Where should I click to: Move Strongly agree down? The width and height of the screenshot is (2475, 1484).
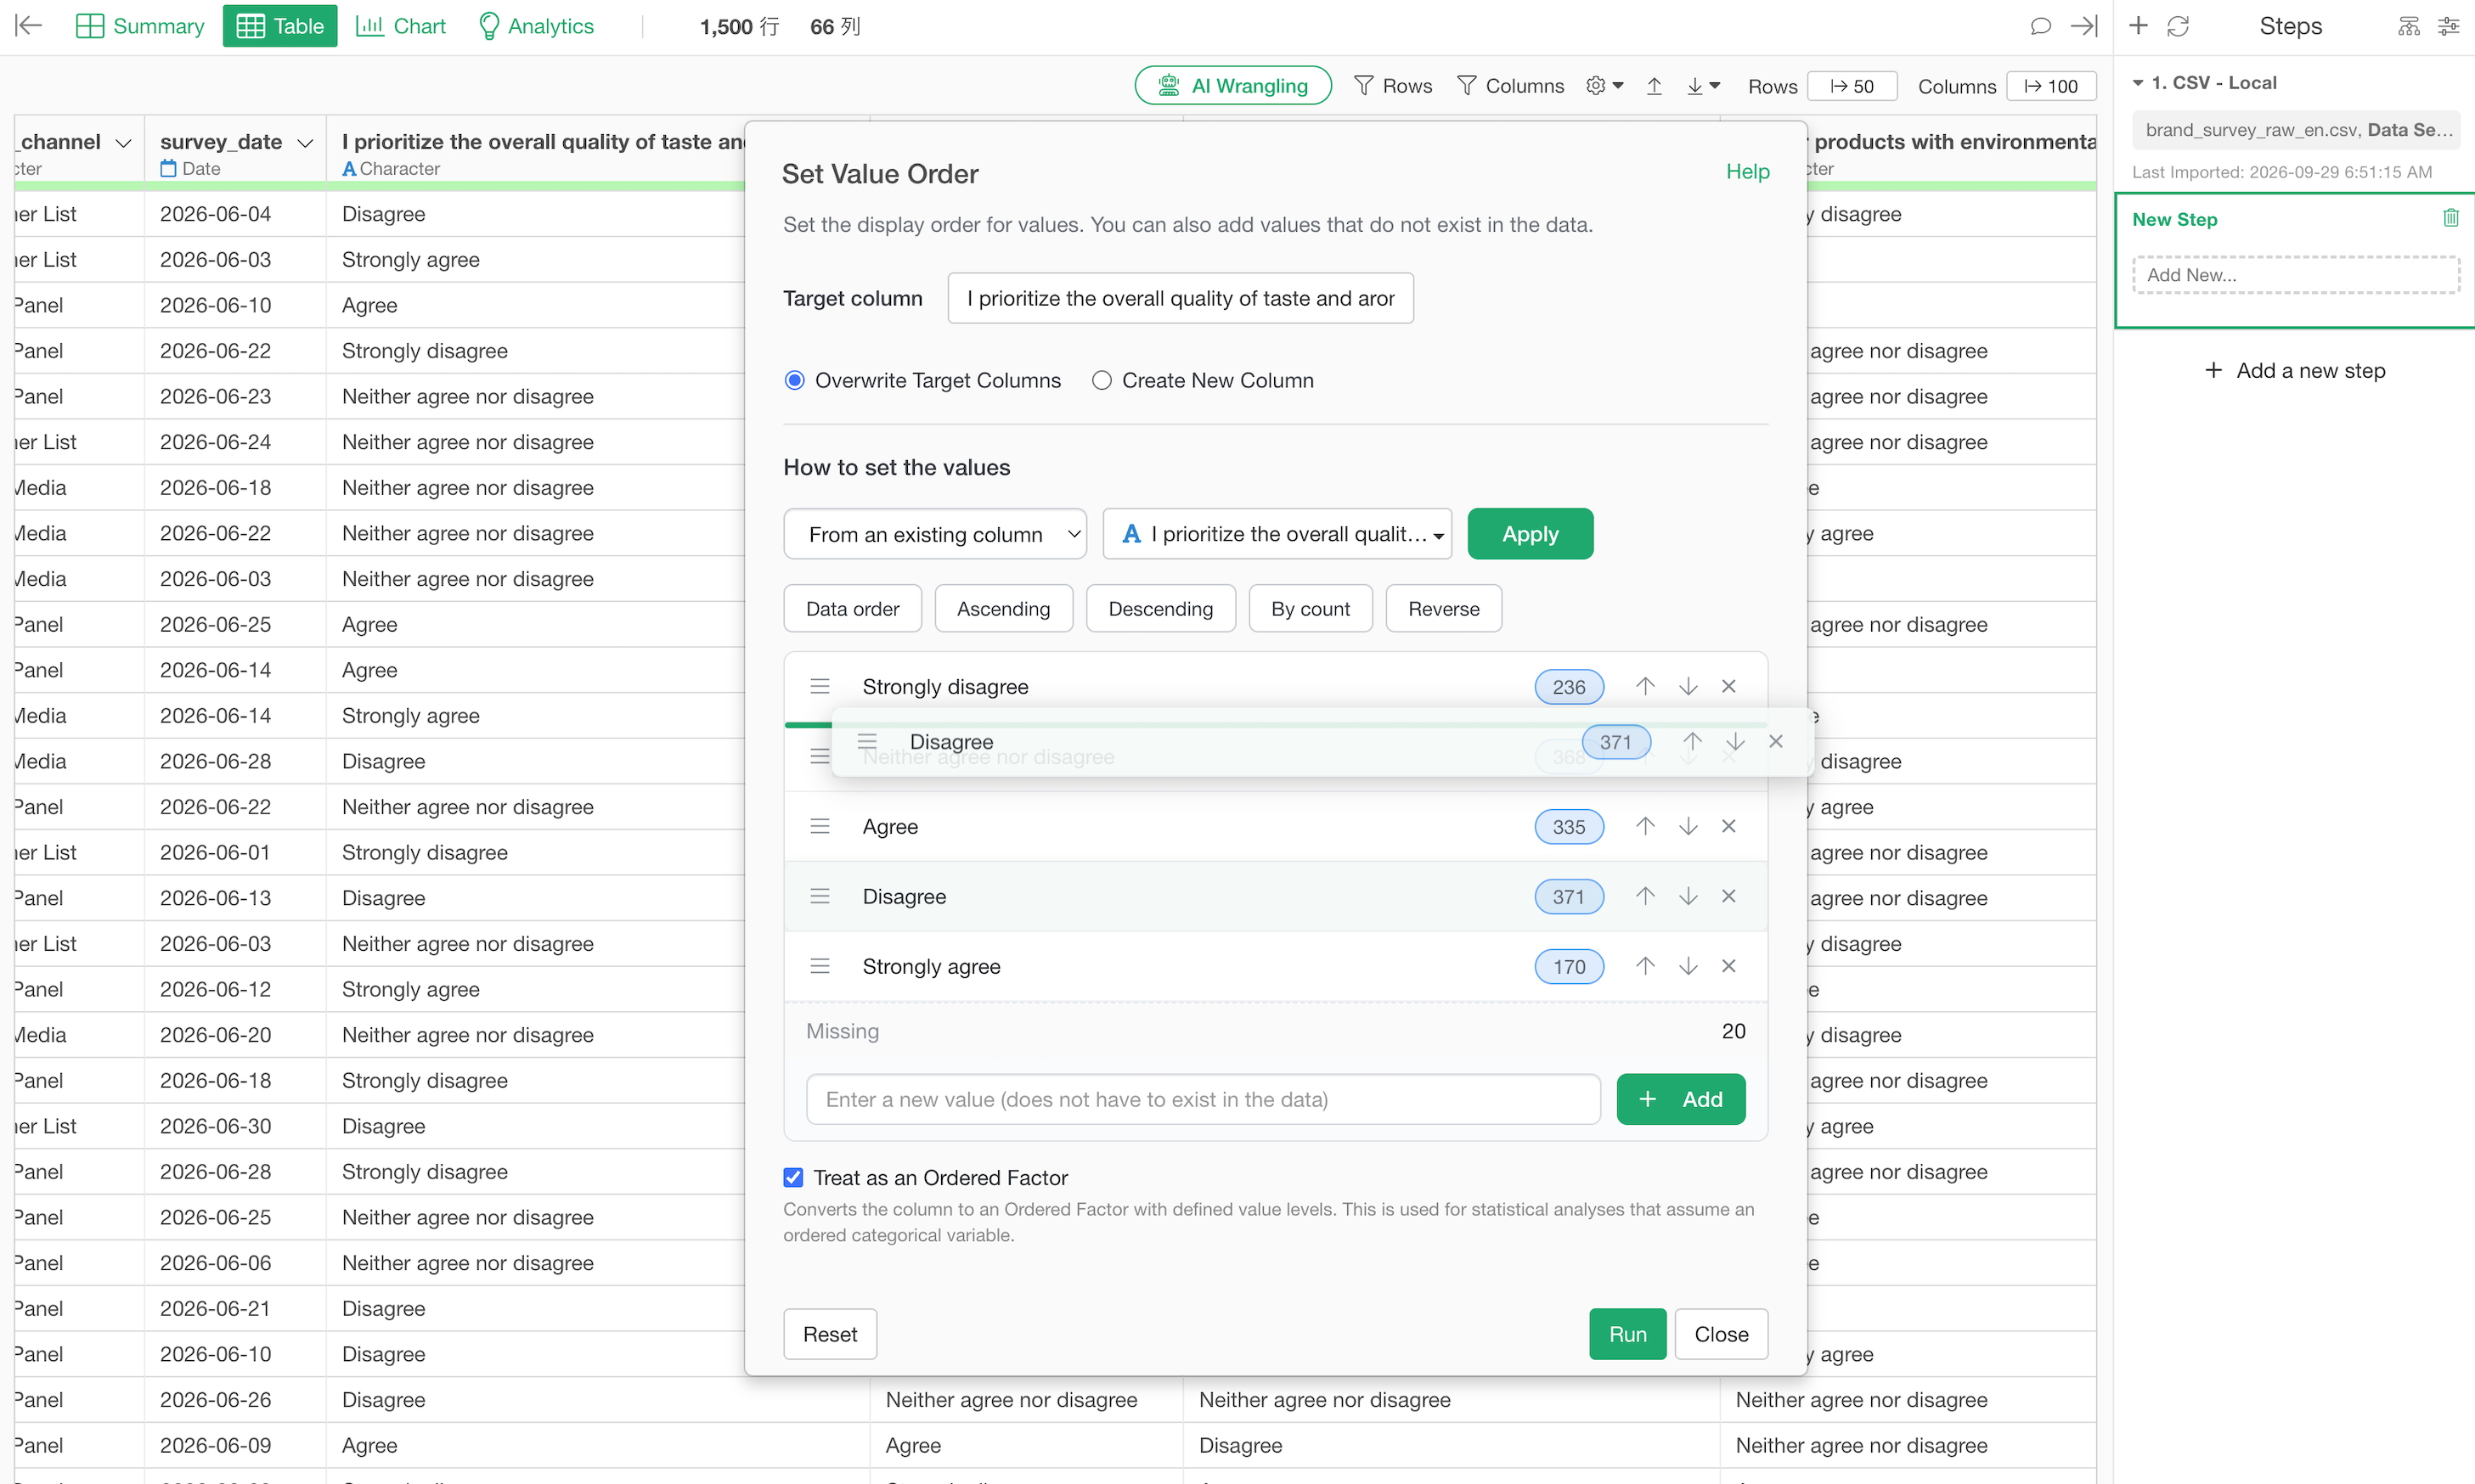coord(1688,966)
